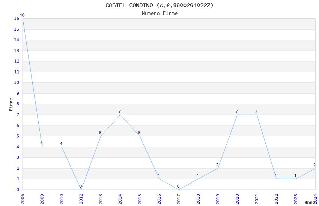
Task: Click the 2015 data point labeled 5
Action: pos(139,133)
